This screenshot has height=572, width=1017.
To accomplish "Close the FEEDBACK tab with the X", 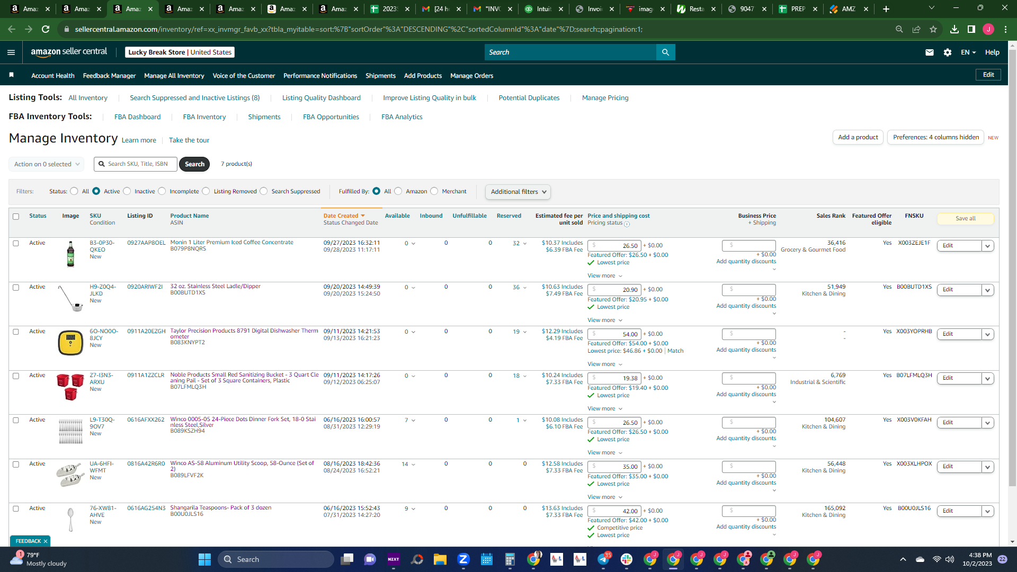I will (46, 541).
